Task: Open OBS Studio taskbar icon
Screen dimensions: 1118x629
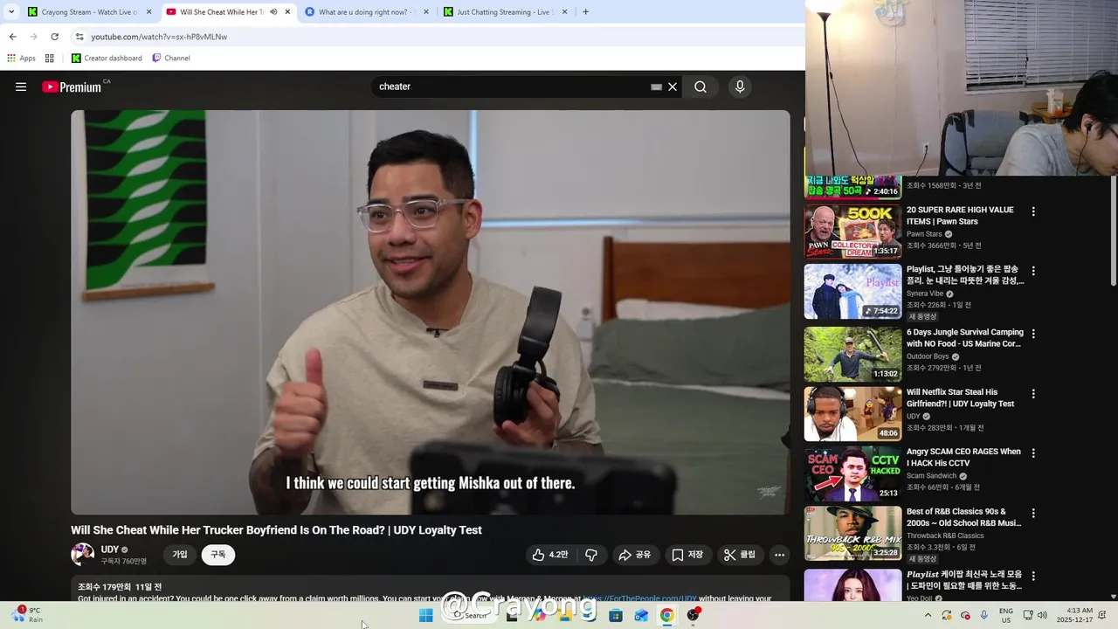Action: (x=694, y=615)
